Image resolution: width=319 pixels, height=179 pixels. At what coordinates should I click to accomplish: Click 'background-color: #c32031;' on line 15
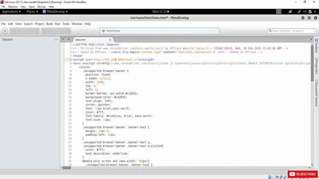click(106, 97)
